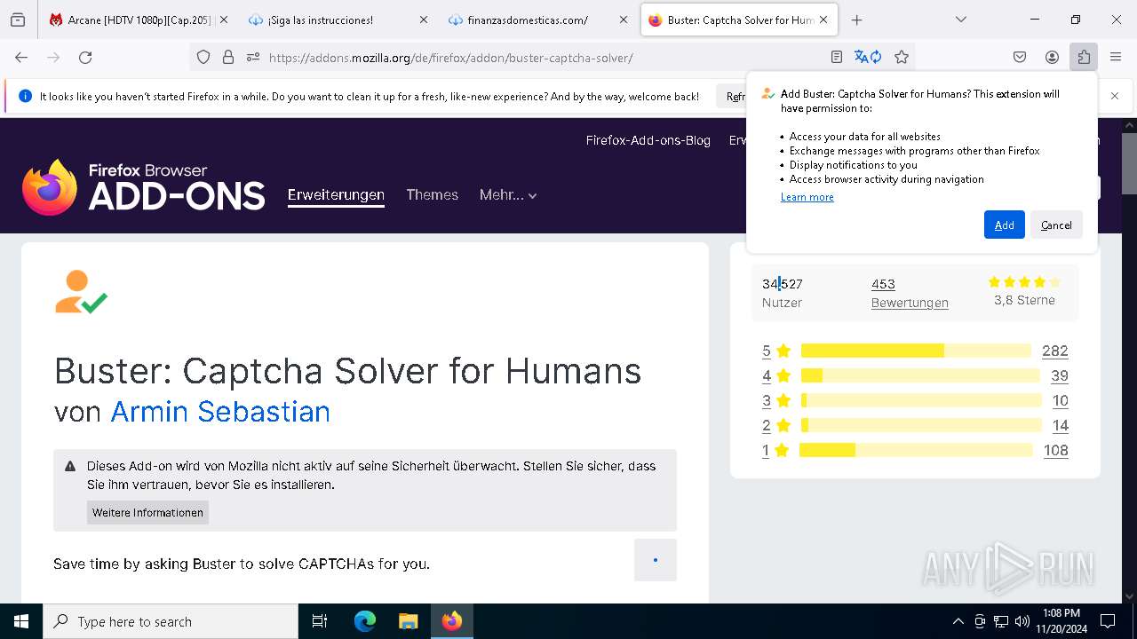1137x639 pixels.
Task: Click the taskbar clock and date
Action: (x=1061, y=621)
